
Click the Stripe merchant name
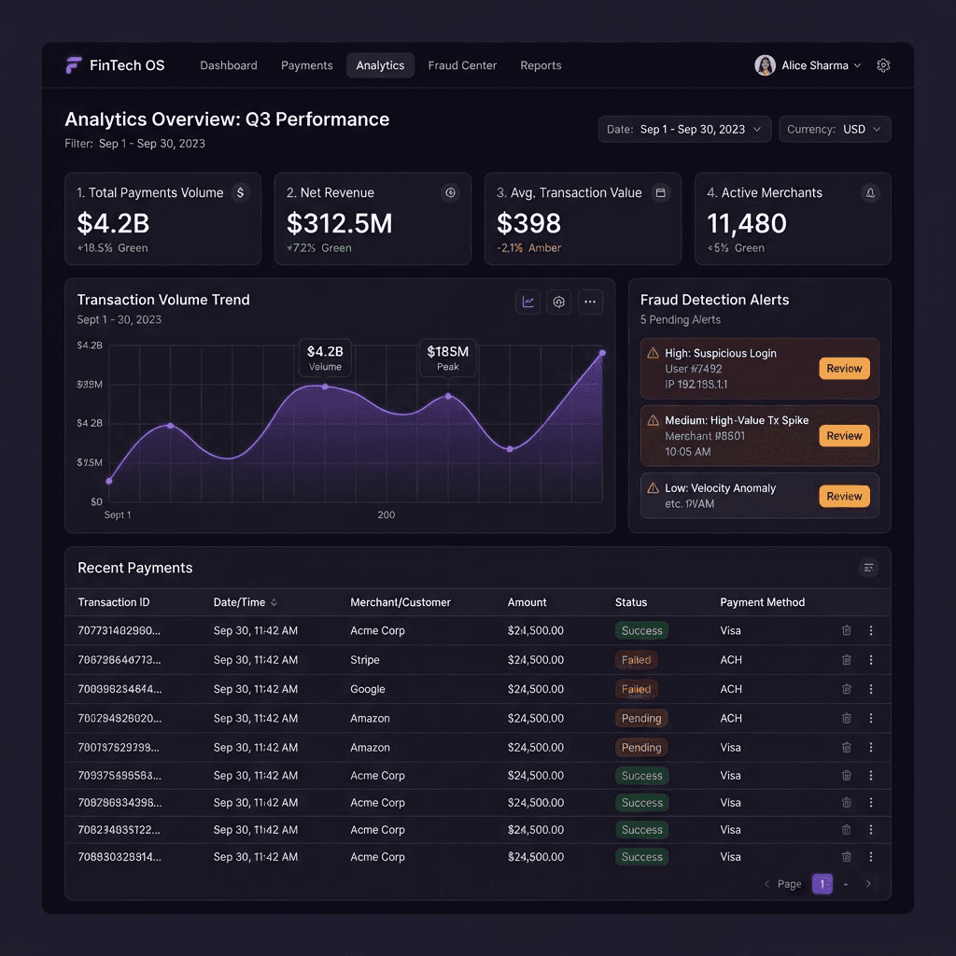coord(365,660)
